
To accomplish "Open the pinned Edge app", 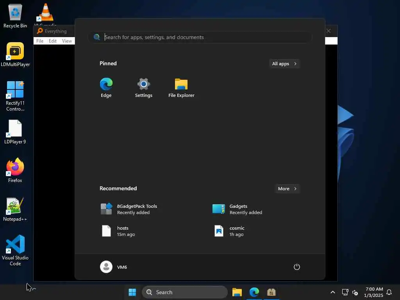I will click(x=106, y=87).
